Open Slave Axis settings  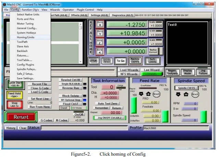point(30,47)
